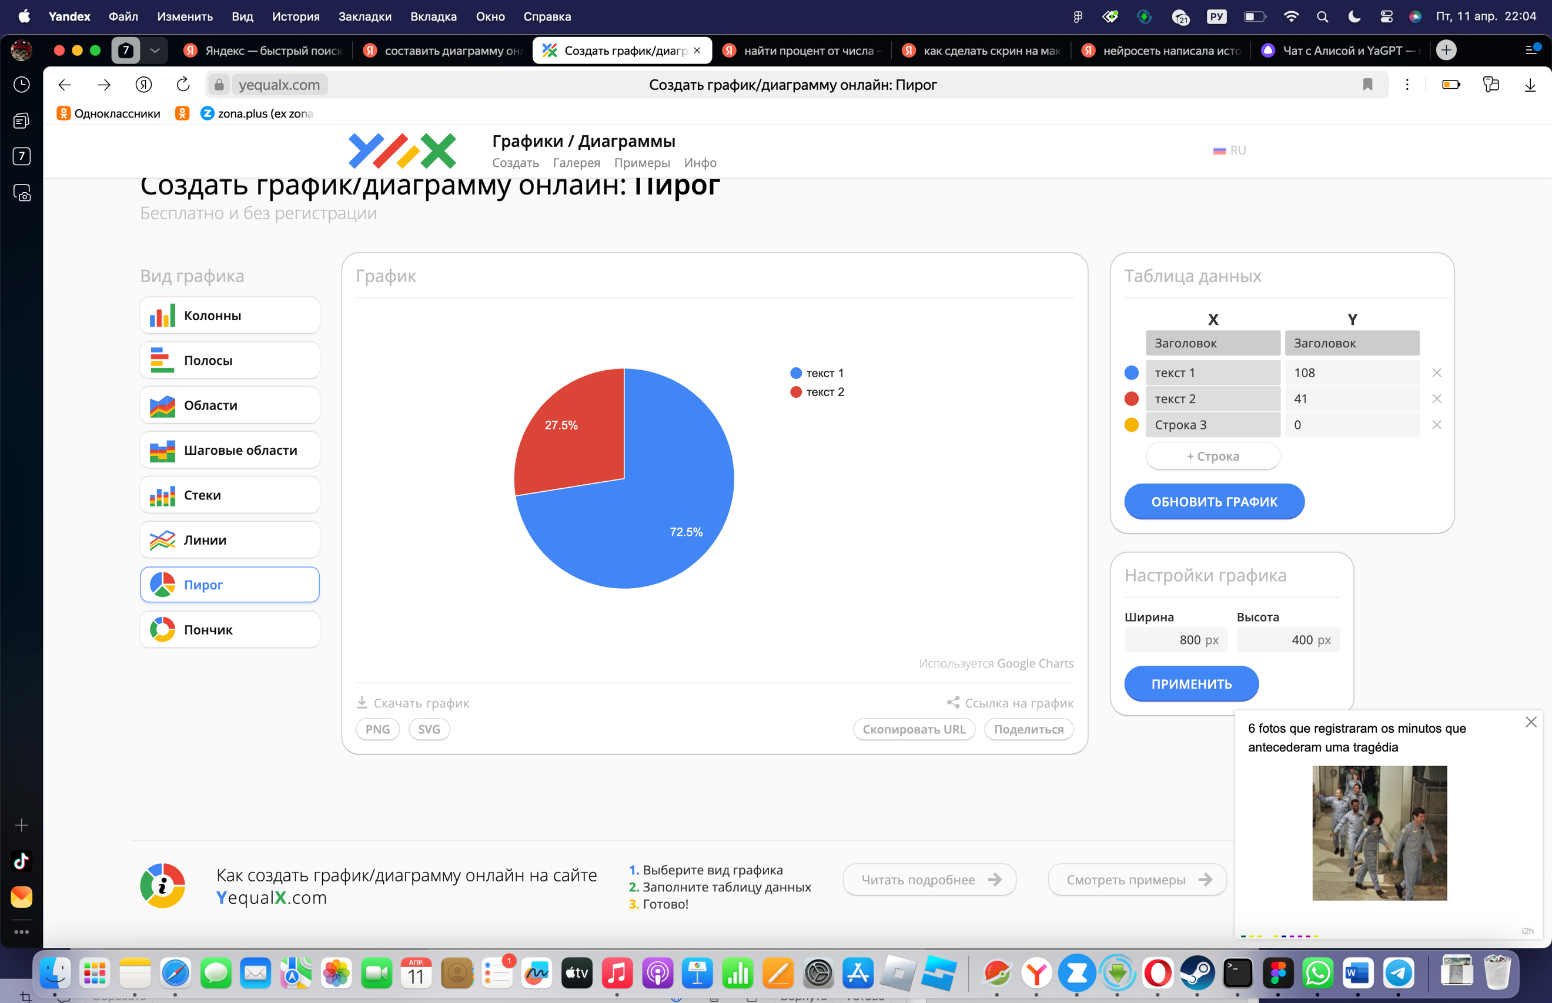Go back in browser history

coord(65,85)
